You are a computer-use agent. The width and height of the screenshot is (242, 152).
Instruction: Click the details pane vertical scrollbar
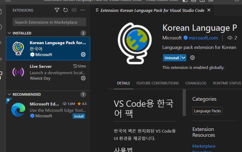184,103
